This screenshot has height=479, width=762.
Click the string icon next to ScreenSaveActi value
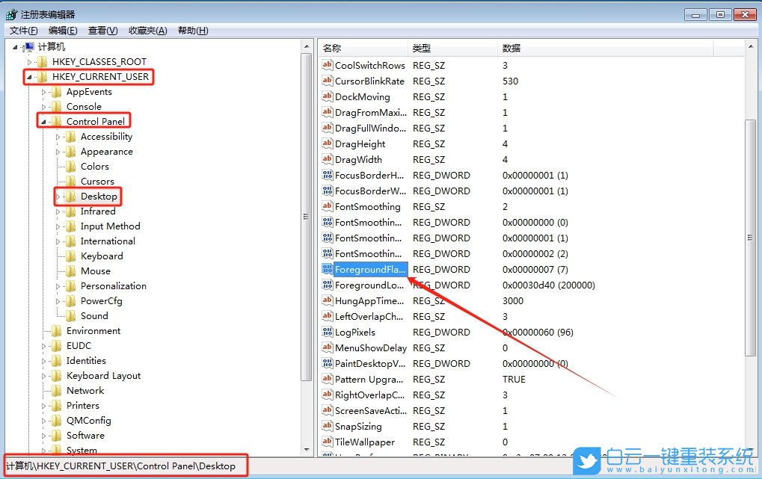click(x=327, y=410)
